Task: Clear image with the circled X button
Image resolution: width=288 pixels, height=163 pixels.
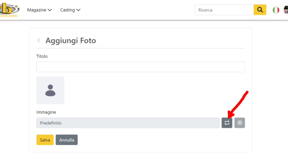Action: [x=239, y=123]
